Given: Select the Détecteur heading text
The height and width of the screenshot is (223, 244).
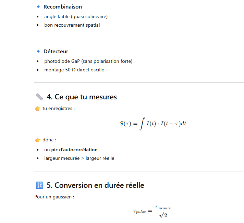Looking at the screenshot, I should pos(56,52).
